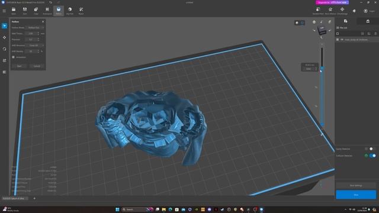Select the Hollow tool in the toolbar
Image resolution: width=379 pixels, height=213 pixels.
click(59, 11)
